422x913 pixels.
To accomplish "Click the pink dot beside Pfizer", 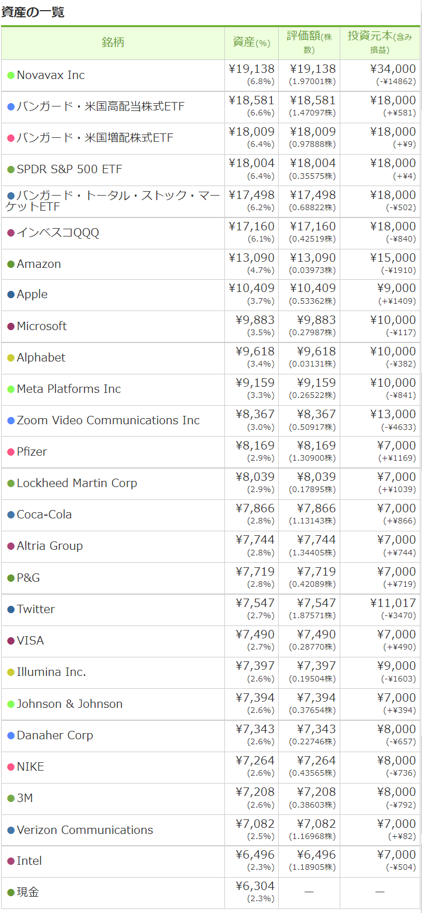I will click(x=11, y=452).
